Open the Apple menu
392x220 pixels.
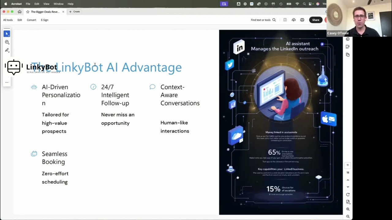[x=6, y=4]
